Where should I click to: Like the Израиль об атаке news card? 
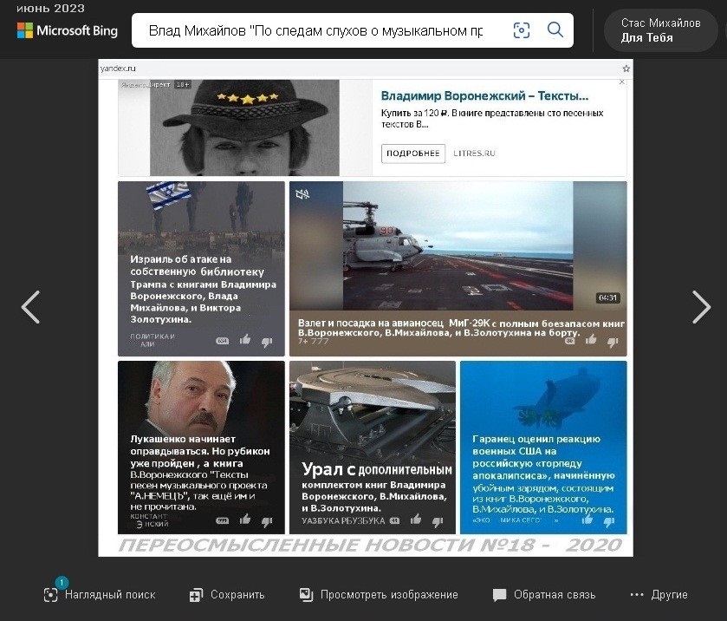click(245, 340)
